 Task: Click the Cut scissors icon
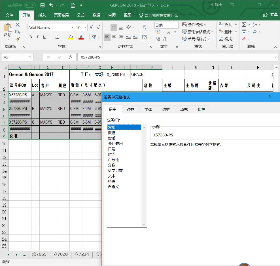18,25
